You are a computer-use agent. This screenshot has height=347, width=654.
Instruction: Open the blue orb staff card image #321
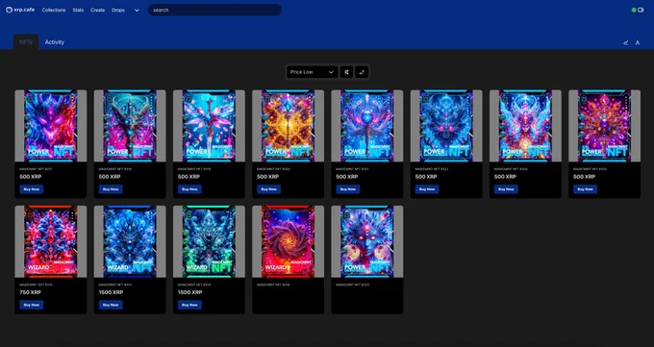(x=367, y=126)
